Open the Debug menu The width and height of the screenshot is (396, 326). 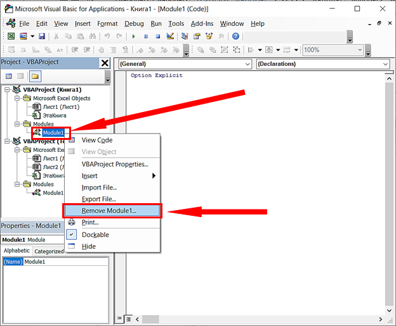[134, 23]
